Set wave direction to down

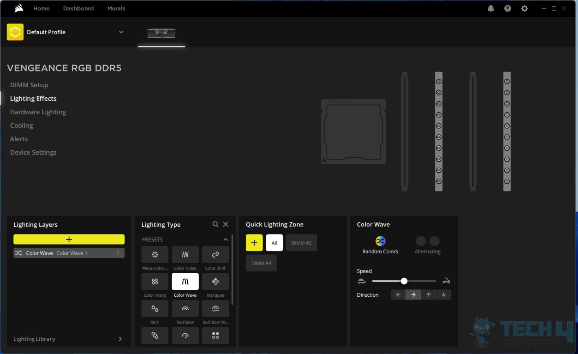point(444,295)
